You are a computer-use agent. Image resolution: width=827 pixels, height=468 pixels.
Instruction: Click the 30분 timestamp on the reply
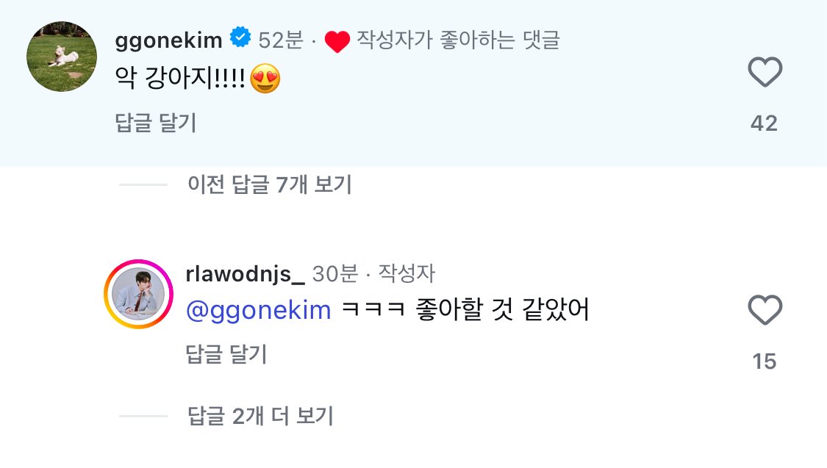coord(335,274)
